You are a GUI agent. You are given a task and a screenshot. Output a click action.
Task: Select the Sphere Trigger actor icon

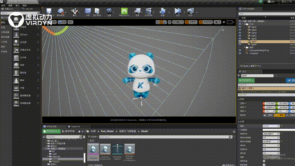[x=16, y=103]
